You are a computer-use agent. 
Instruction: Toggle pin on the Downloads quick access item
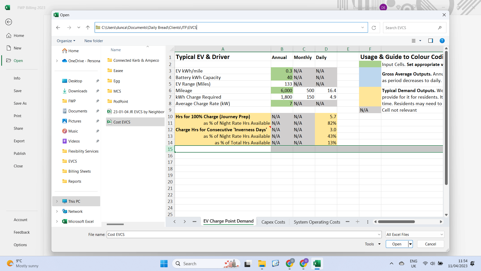click(97, 91)
